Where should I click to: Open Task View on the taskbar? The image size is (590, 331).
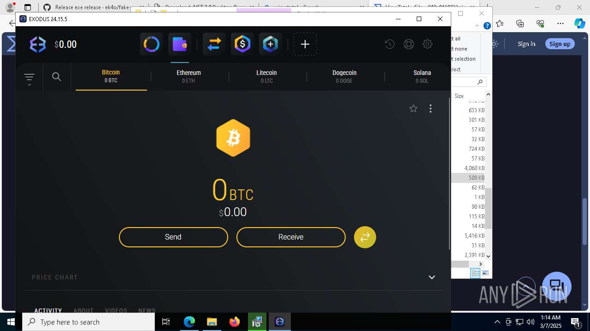(x=166, y=322)
